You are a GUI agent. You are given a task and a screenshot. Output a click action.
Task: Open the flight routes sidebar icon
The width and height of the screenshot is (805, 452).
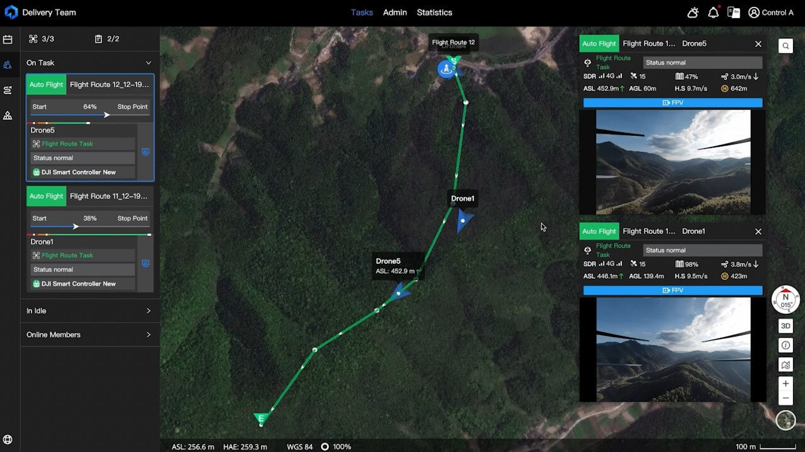(8, 90)
